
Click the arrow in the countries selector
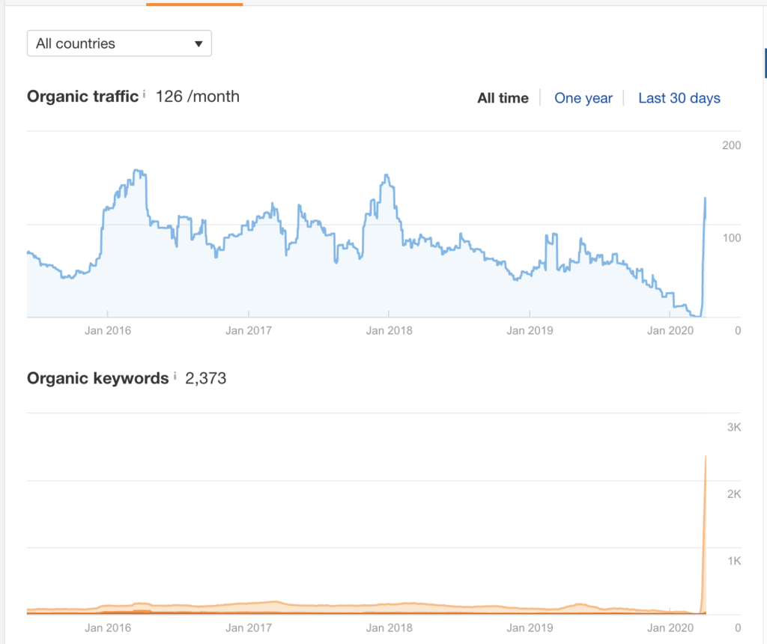tap(198, 44)
